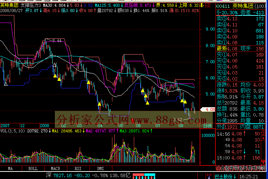Click the MA125:5.400 readout
Screen dimensions: 268x179
click(x=108, y=5)
